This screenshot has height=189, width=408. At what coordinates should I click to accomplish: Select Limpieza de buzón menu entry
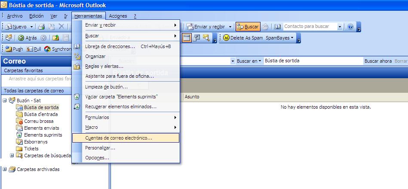pos(126,87)
